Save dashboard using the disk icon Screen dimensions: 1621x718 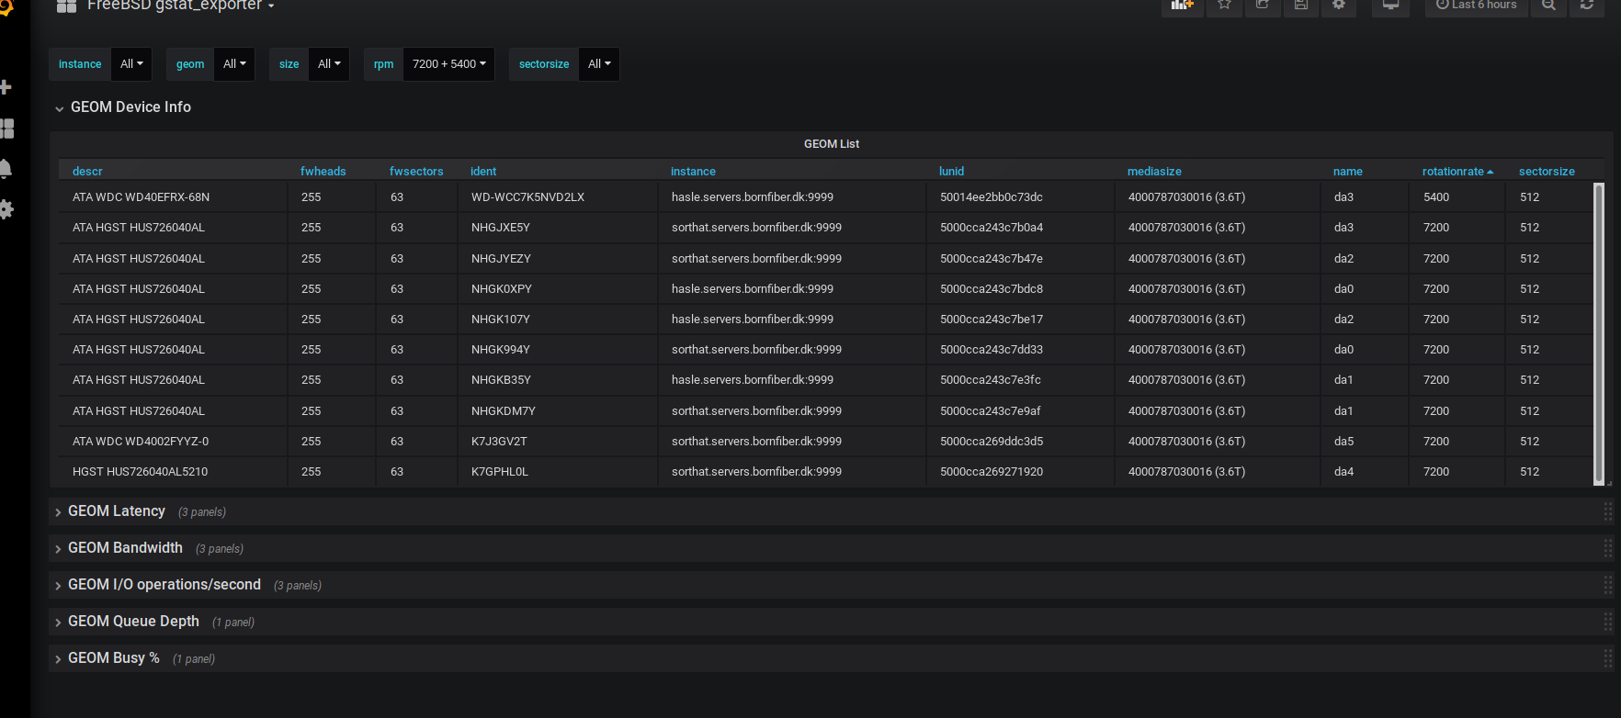1300,6
